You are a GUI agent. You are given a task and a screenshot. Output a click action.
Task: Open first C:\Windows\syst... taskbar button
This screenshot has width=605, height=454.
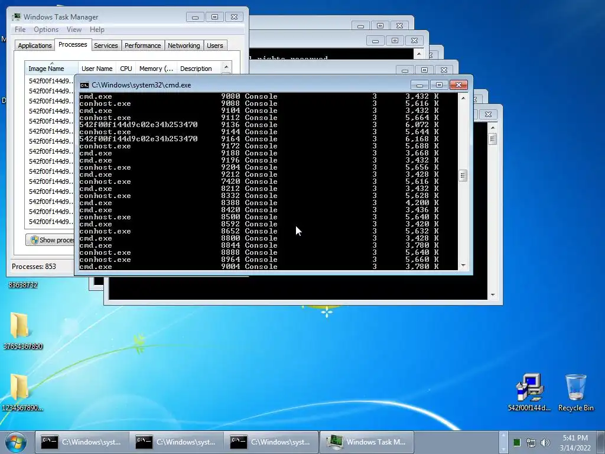[x=82, y=442]
